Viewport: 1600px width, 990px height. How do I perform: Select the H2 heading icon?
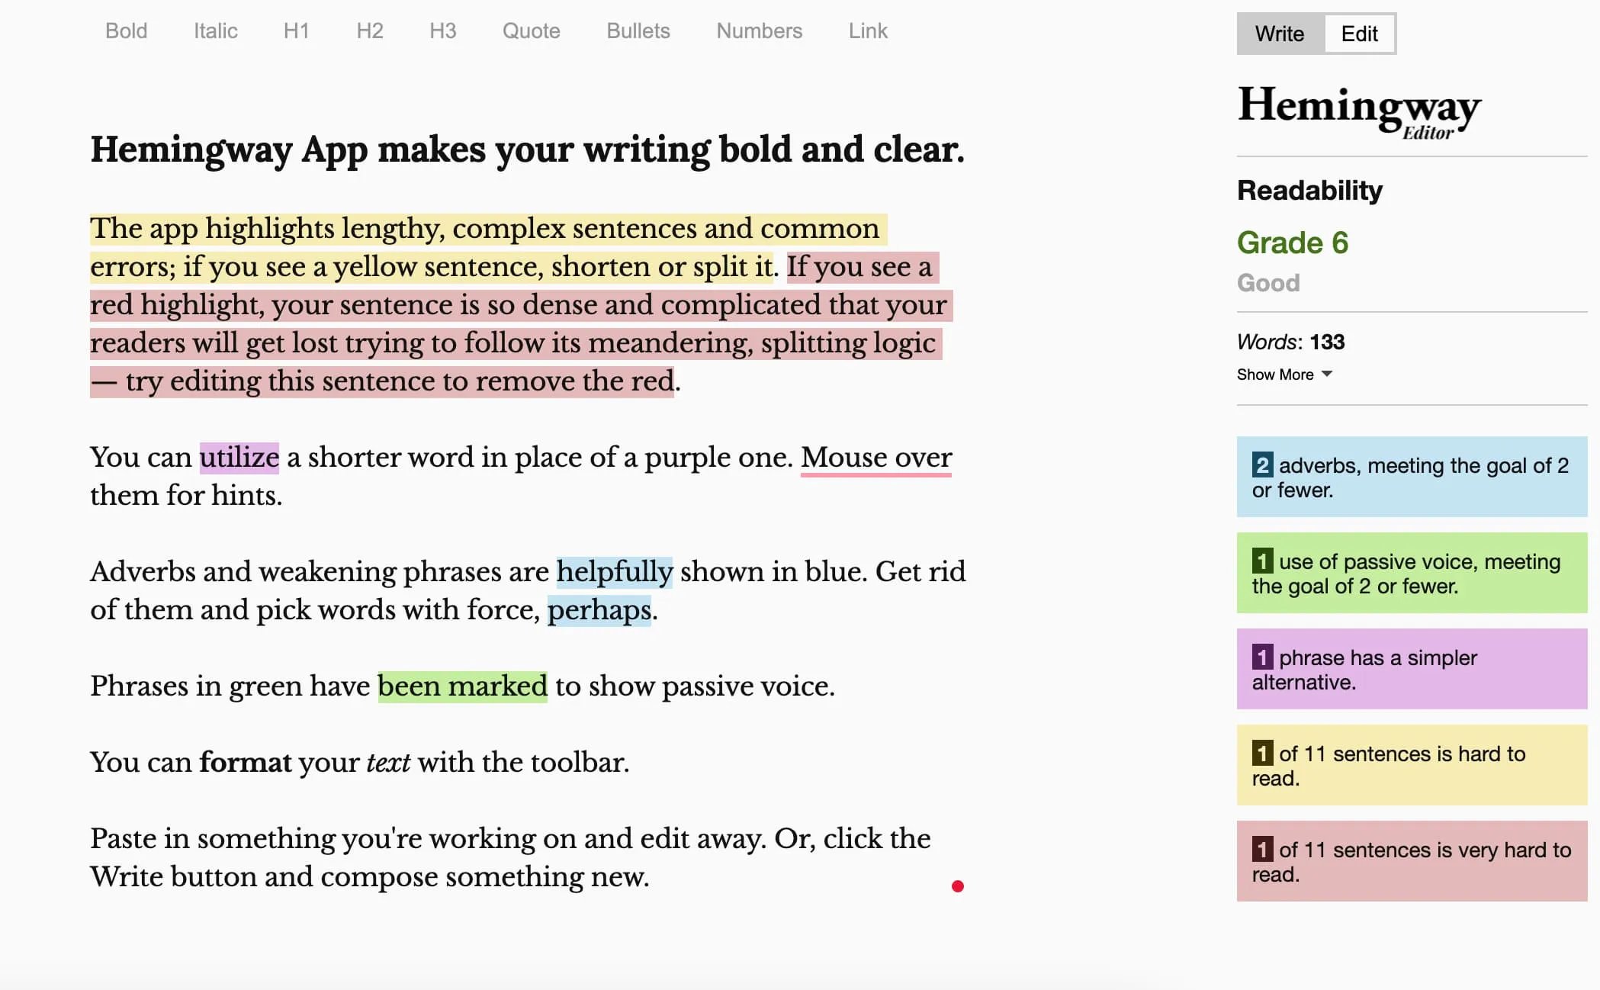pyautogui.click(x=368, y=31)
